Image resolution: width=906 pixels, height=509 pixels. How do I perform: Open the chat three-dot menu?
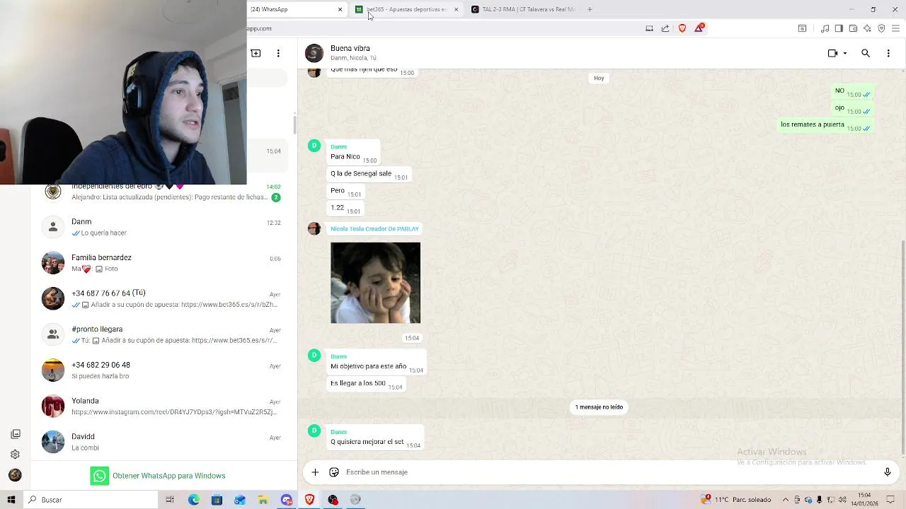888,53
